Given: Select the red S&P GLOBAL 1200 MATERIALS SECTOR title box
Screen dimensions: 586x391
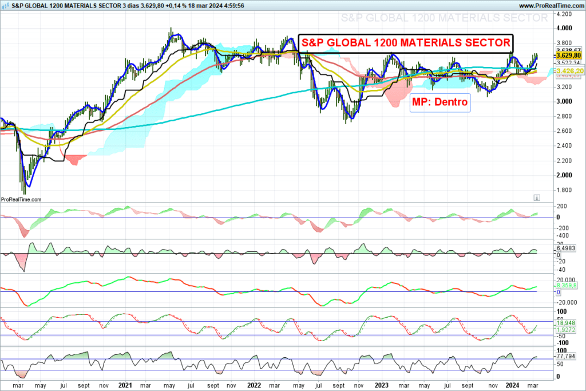Looking at the screenshot, I should [406, 43].
